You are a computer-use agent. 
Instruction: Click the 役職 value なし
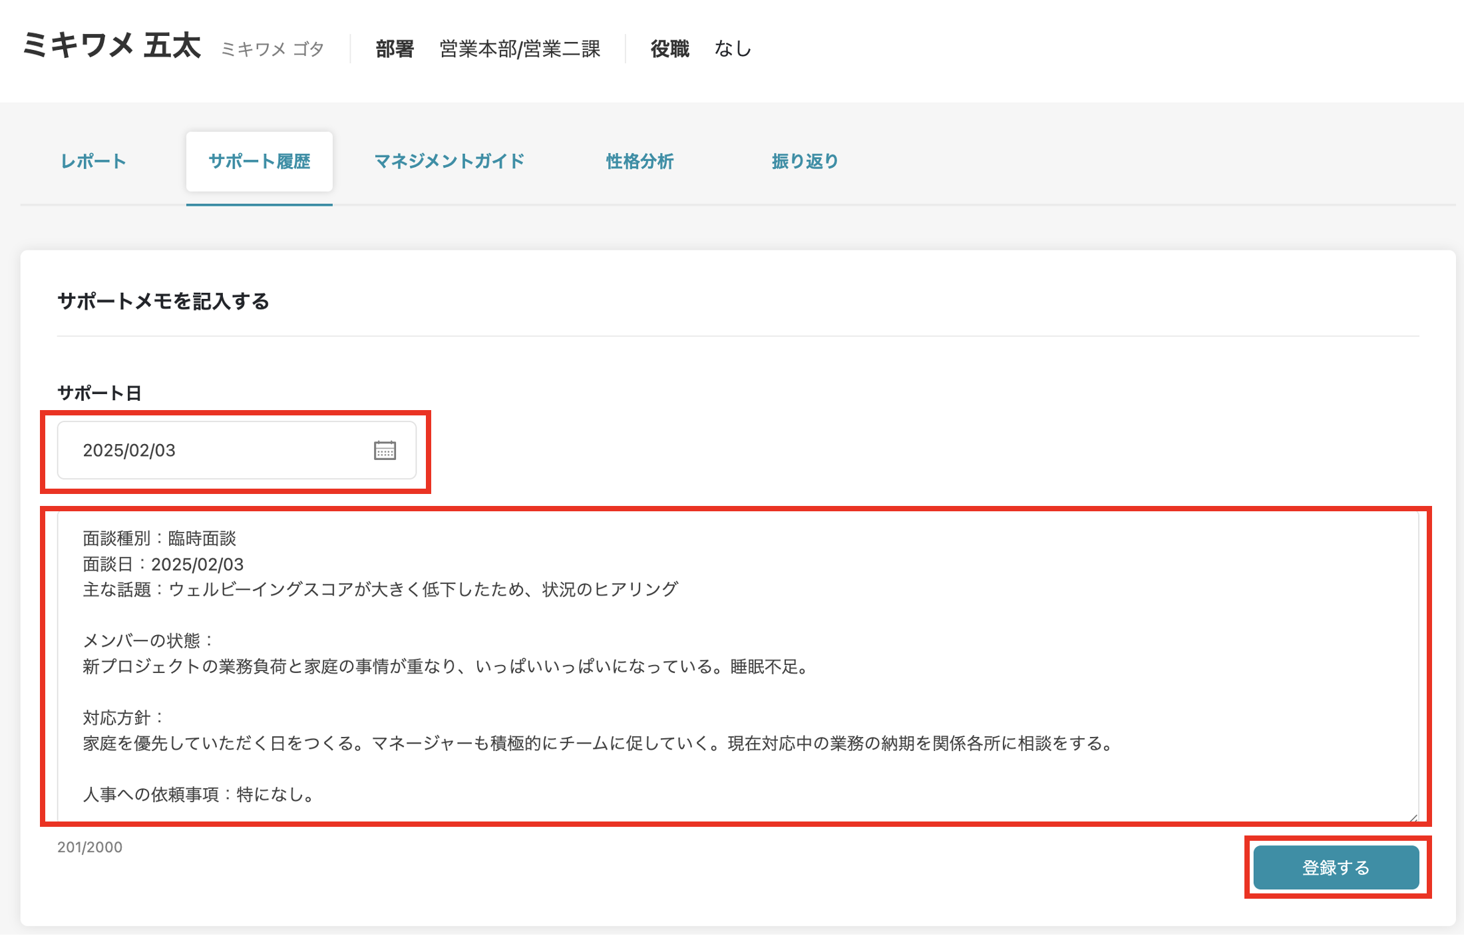pos(733,49)
